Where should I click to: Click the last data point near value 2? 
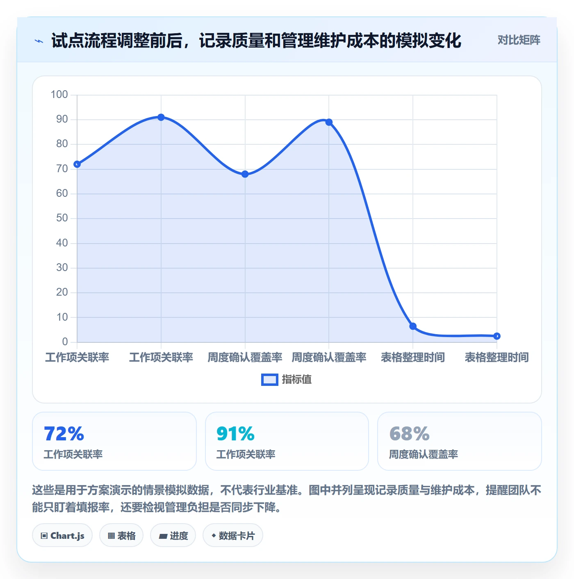point(497,336)
